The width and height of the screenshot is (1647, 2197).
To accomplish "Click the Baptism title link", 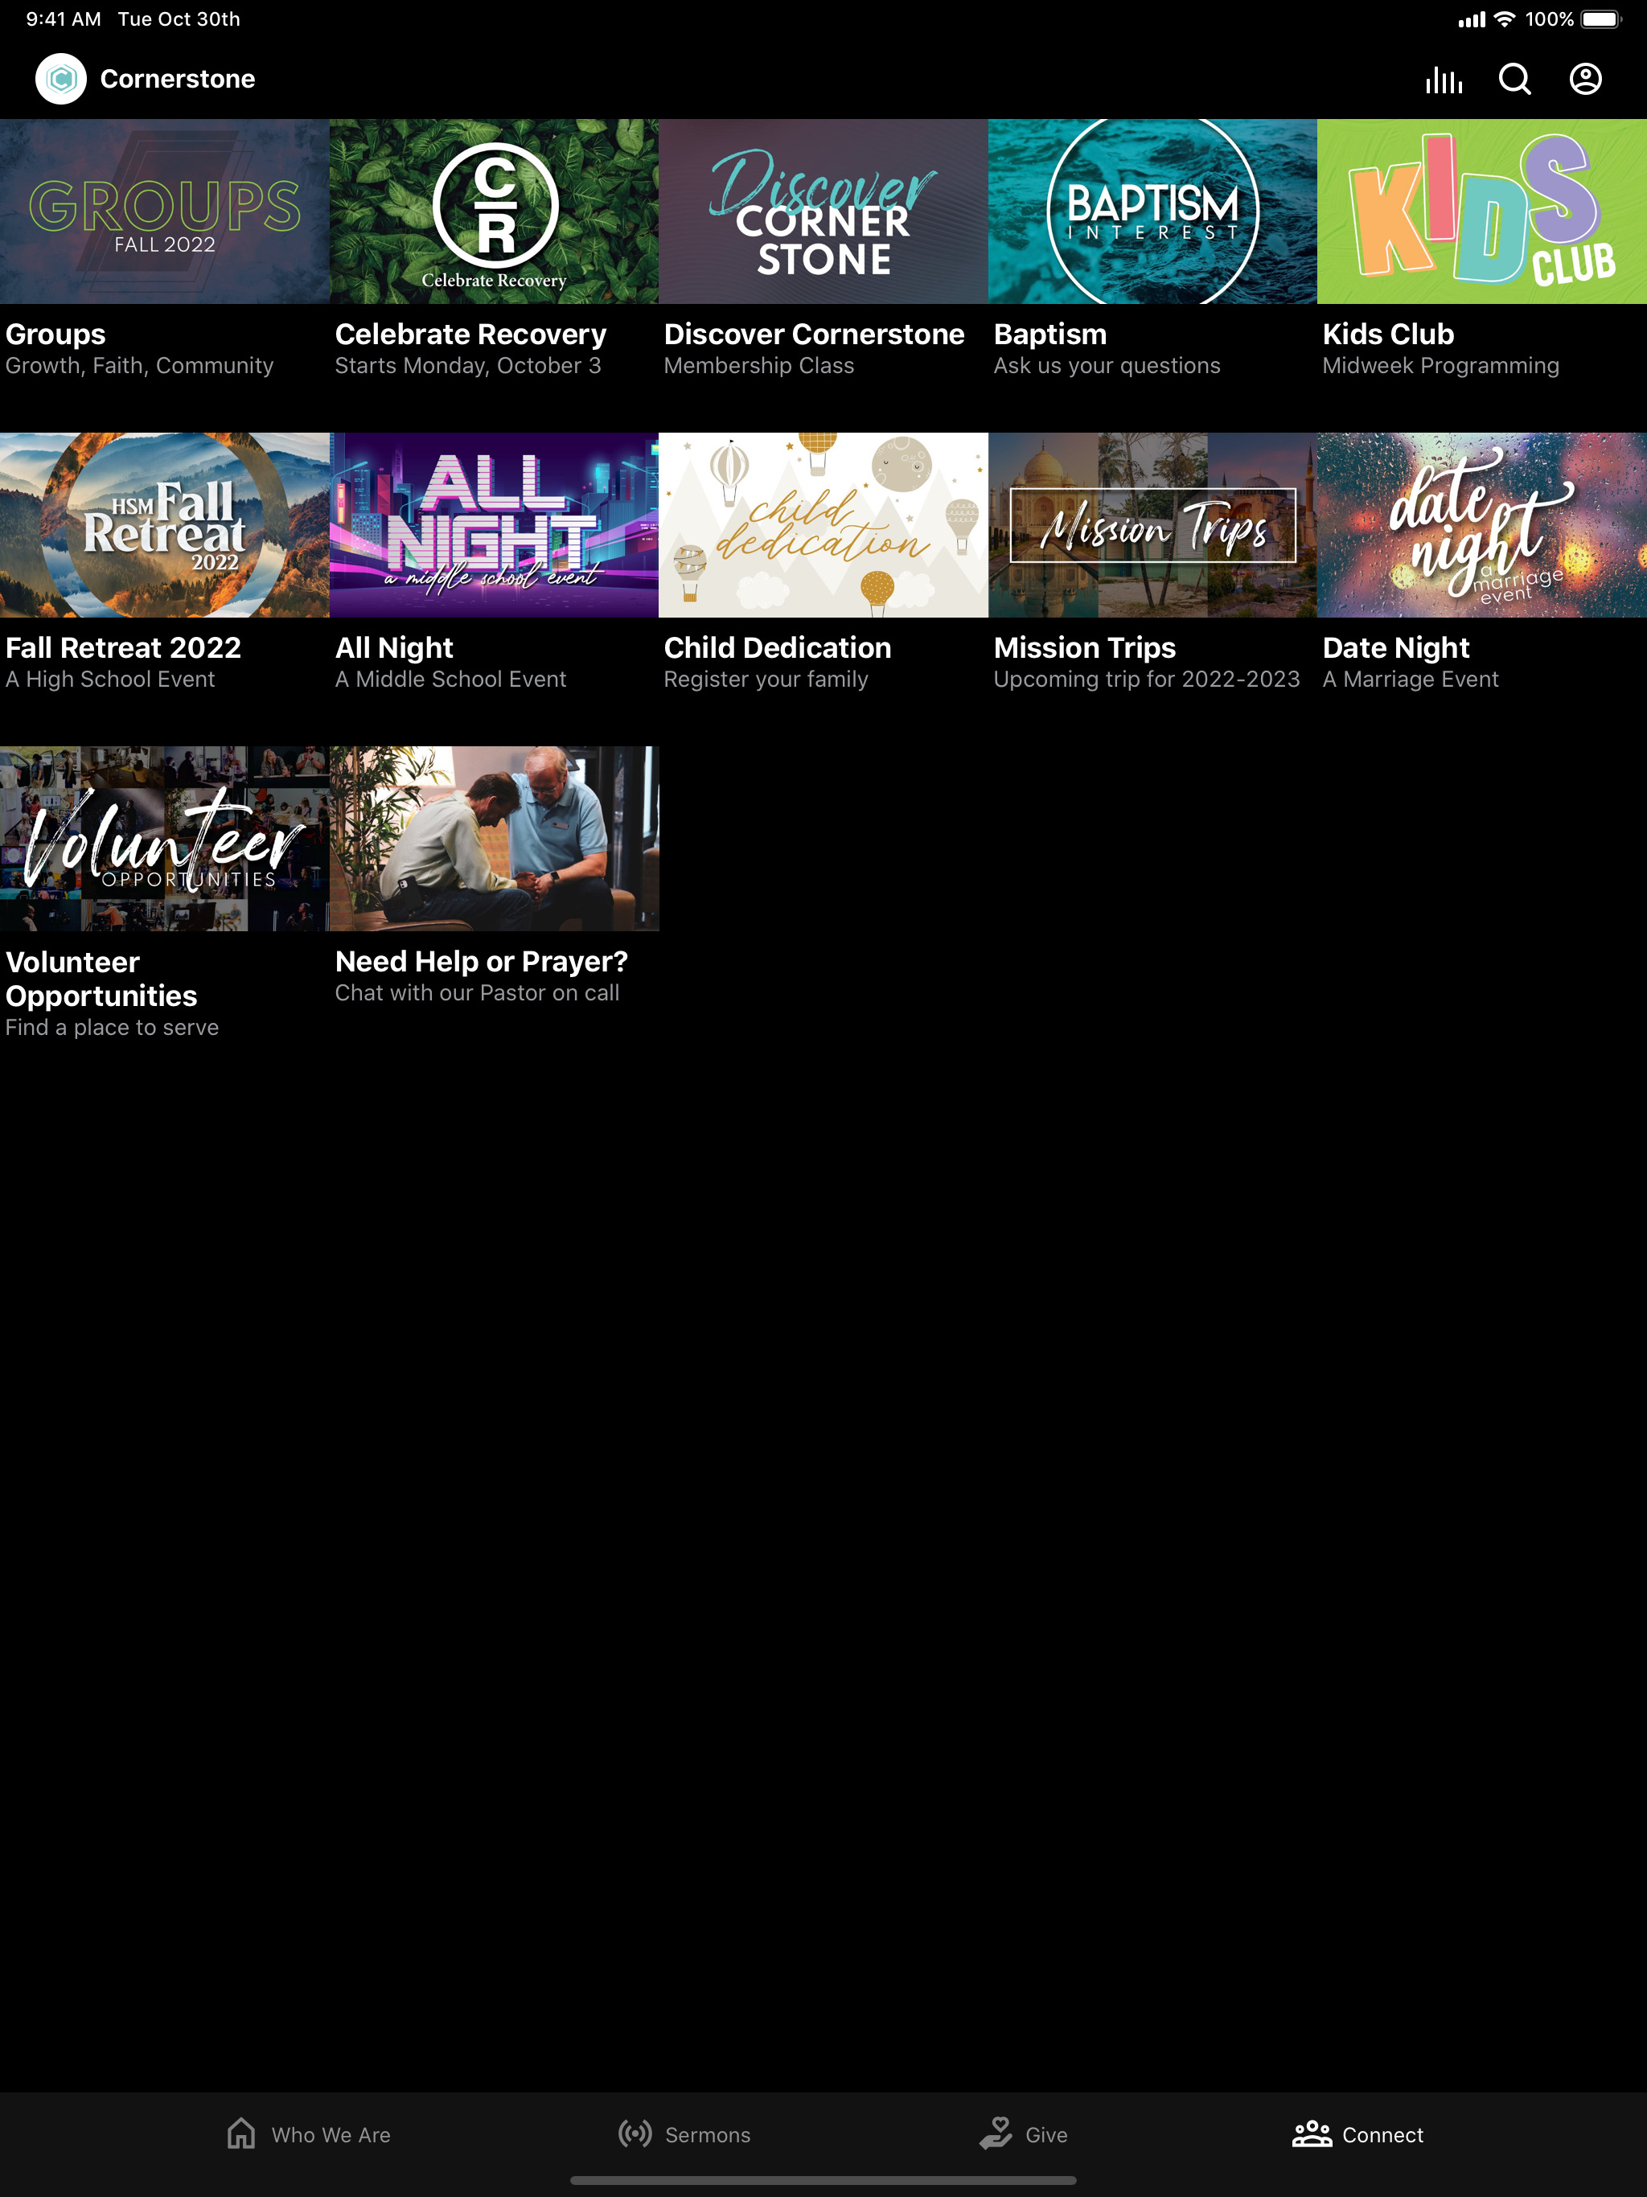I will [x=1050, y=335].
